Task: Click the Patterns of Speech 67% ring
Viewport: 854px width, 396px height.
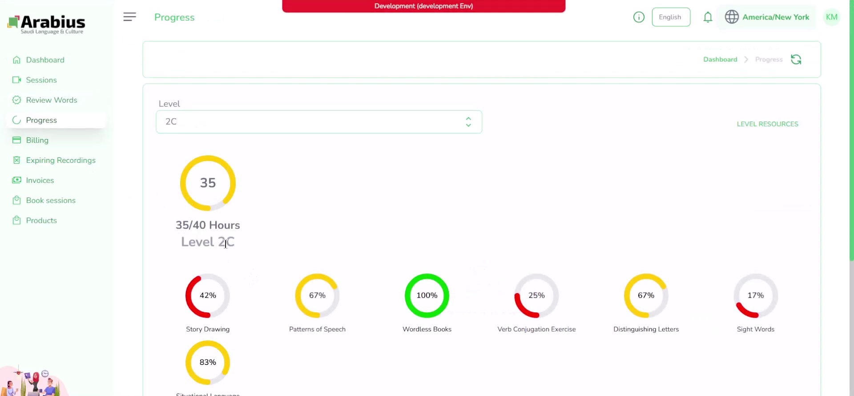Action: point(317,295)
